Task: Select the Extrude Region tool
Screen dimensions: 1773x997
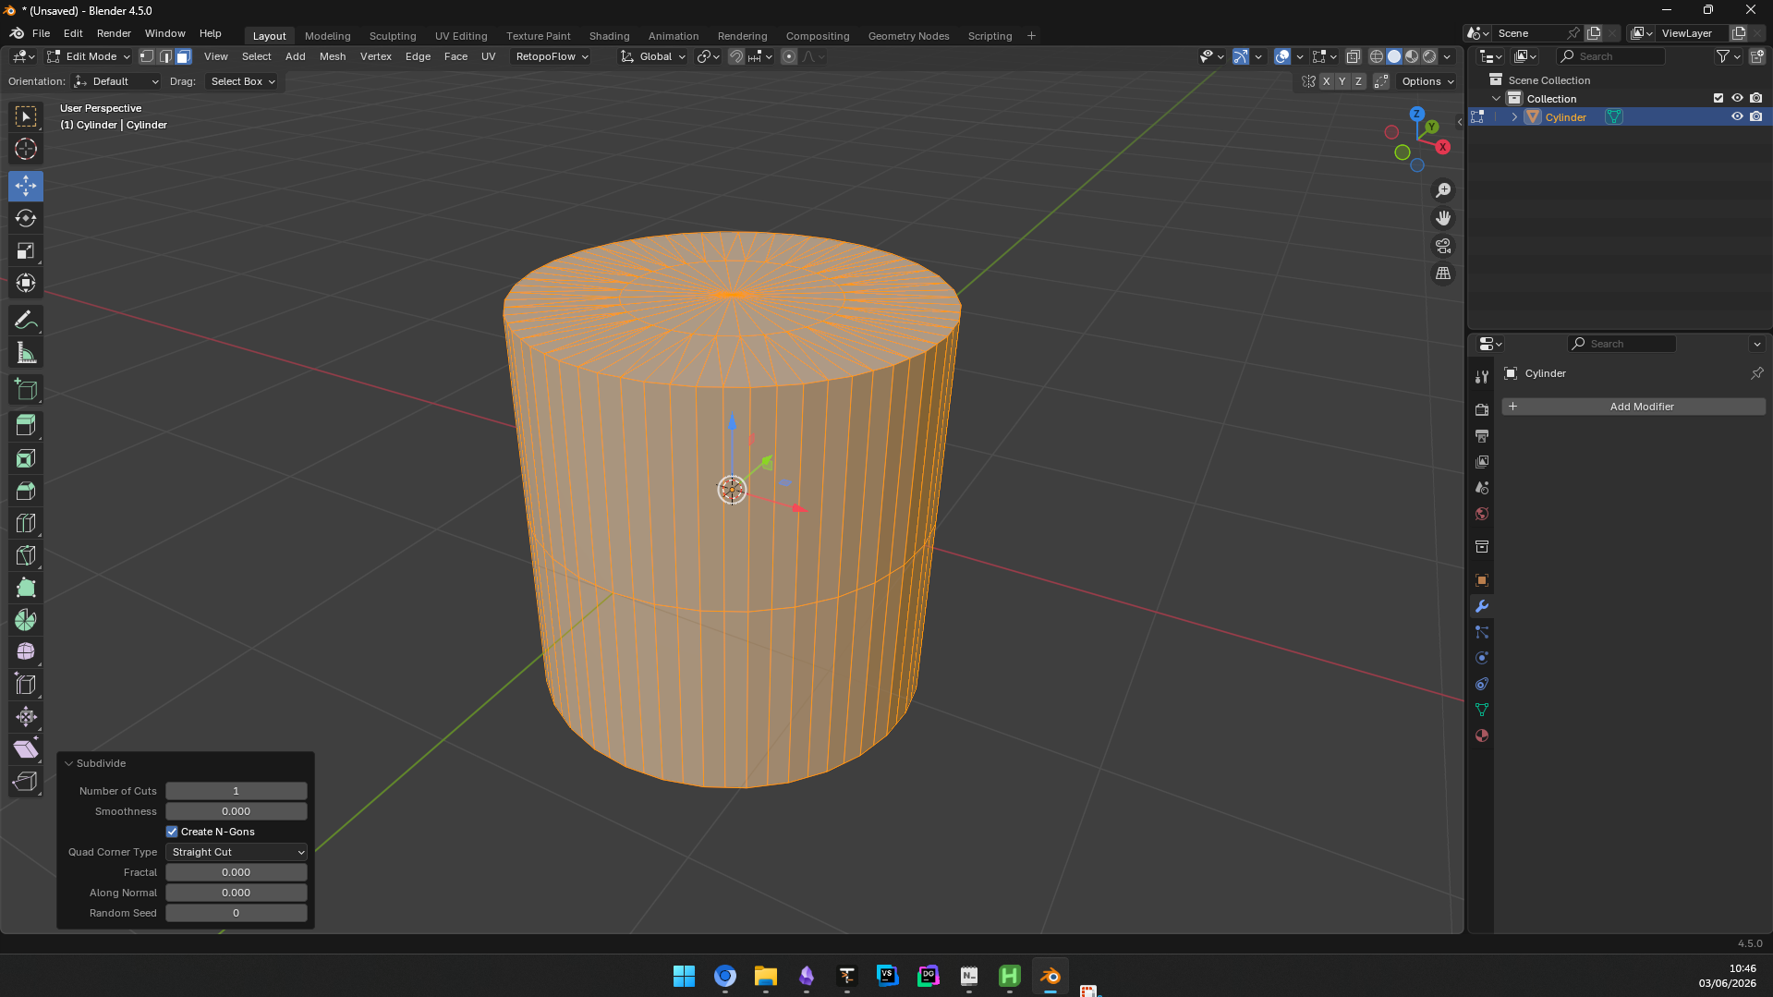Action: [26, 425]
